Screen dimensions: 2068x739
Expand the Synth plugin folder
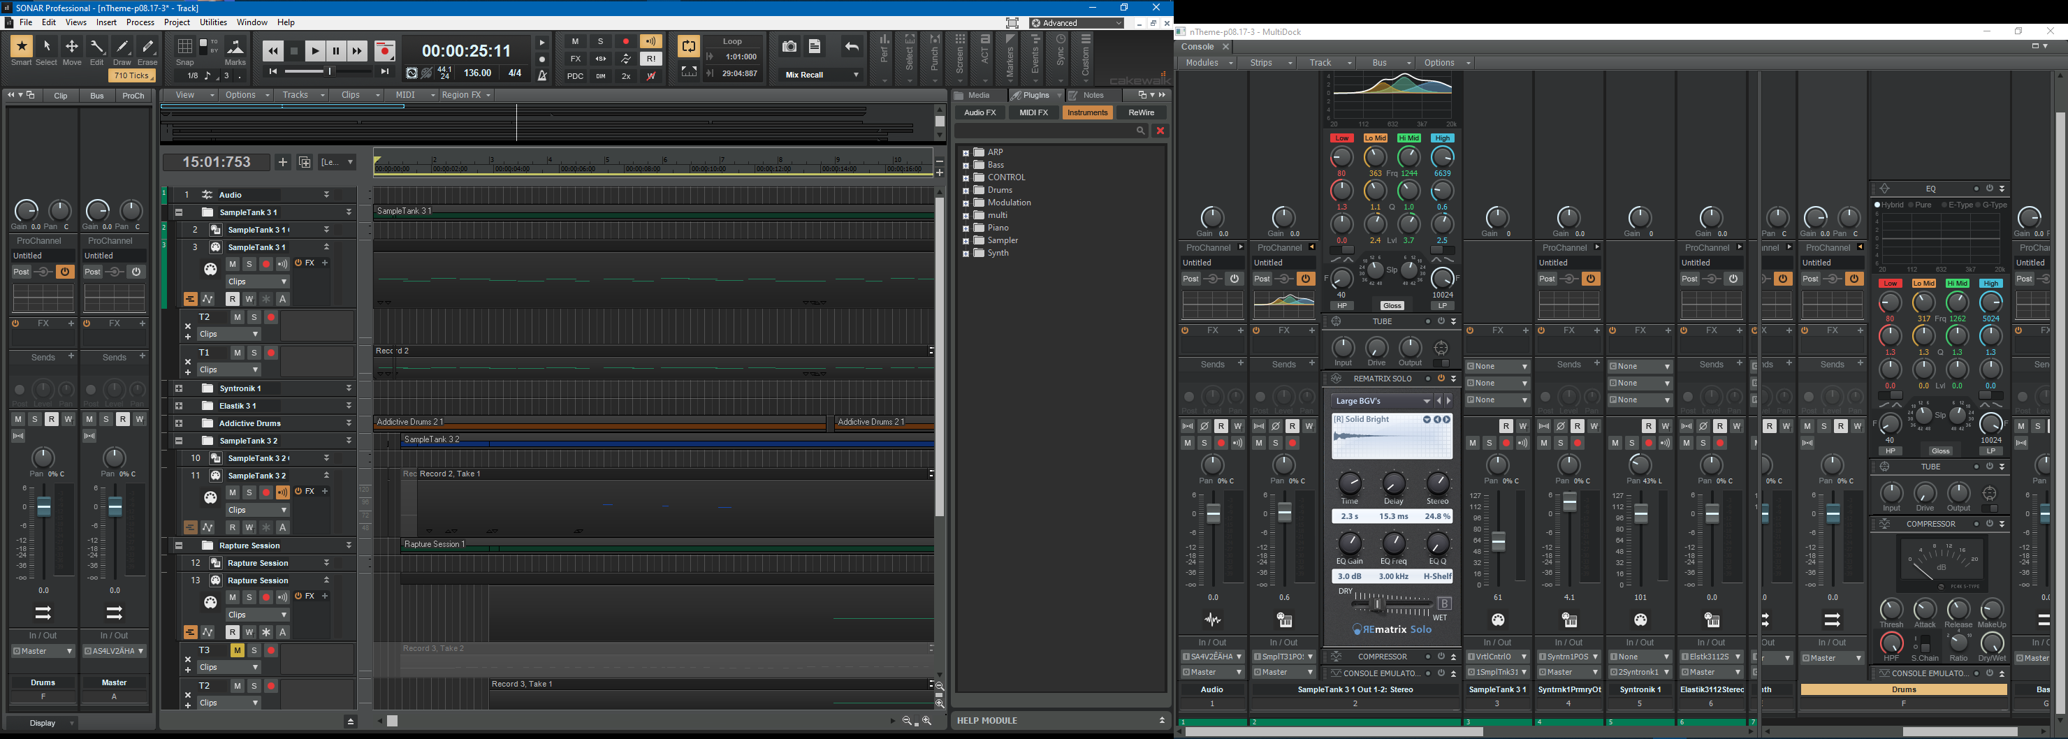[966, 254]
